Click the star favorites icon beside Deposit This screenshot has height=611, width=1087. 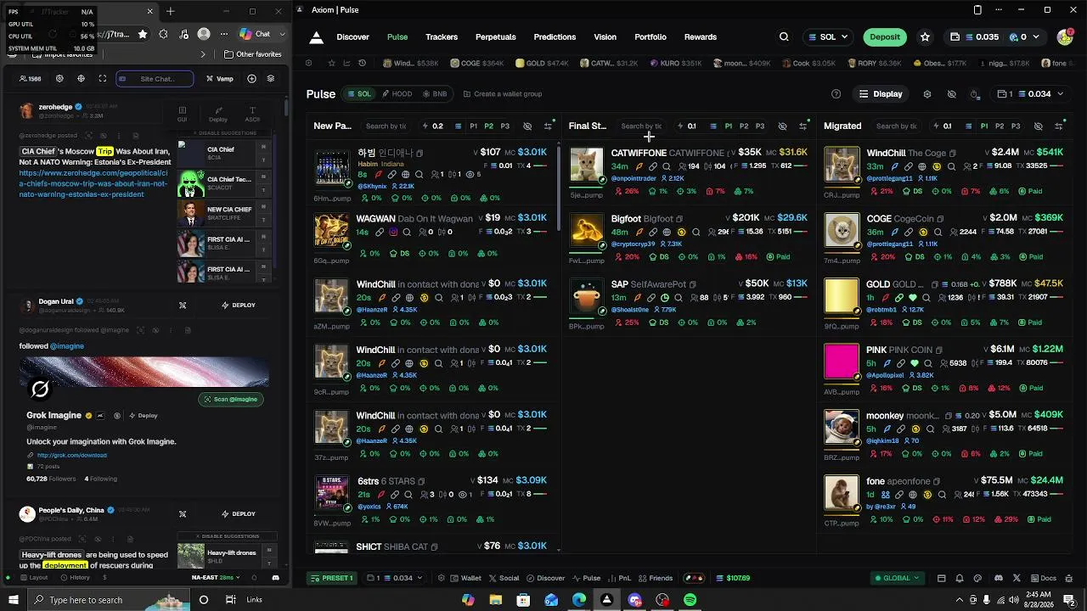pyautogui.click(x=925, y=37)
